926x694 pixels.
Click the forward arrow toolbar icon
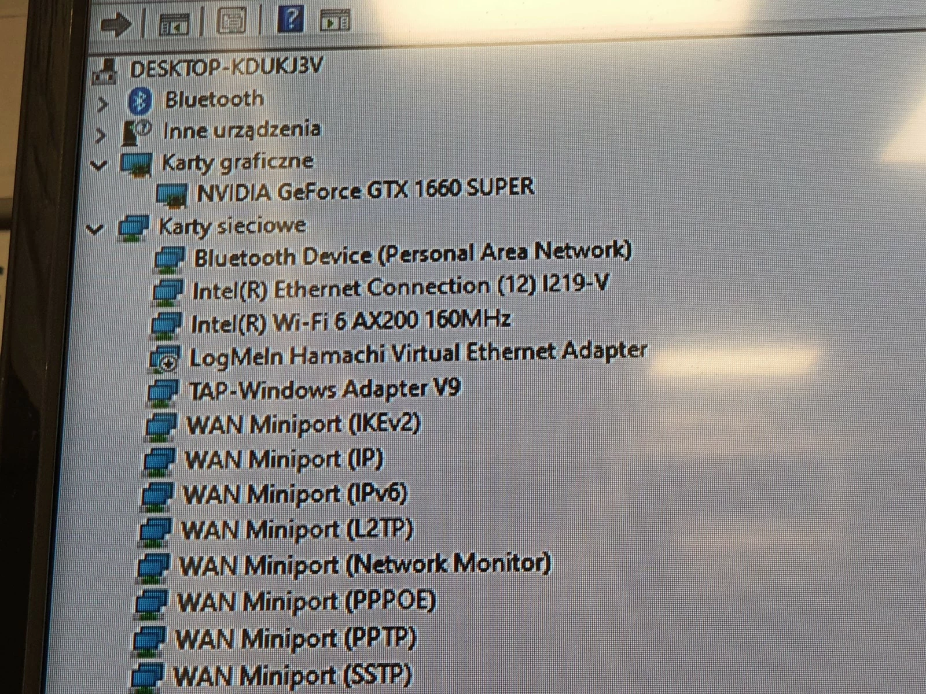click(x=116, y=25)
